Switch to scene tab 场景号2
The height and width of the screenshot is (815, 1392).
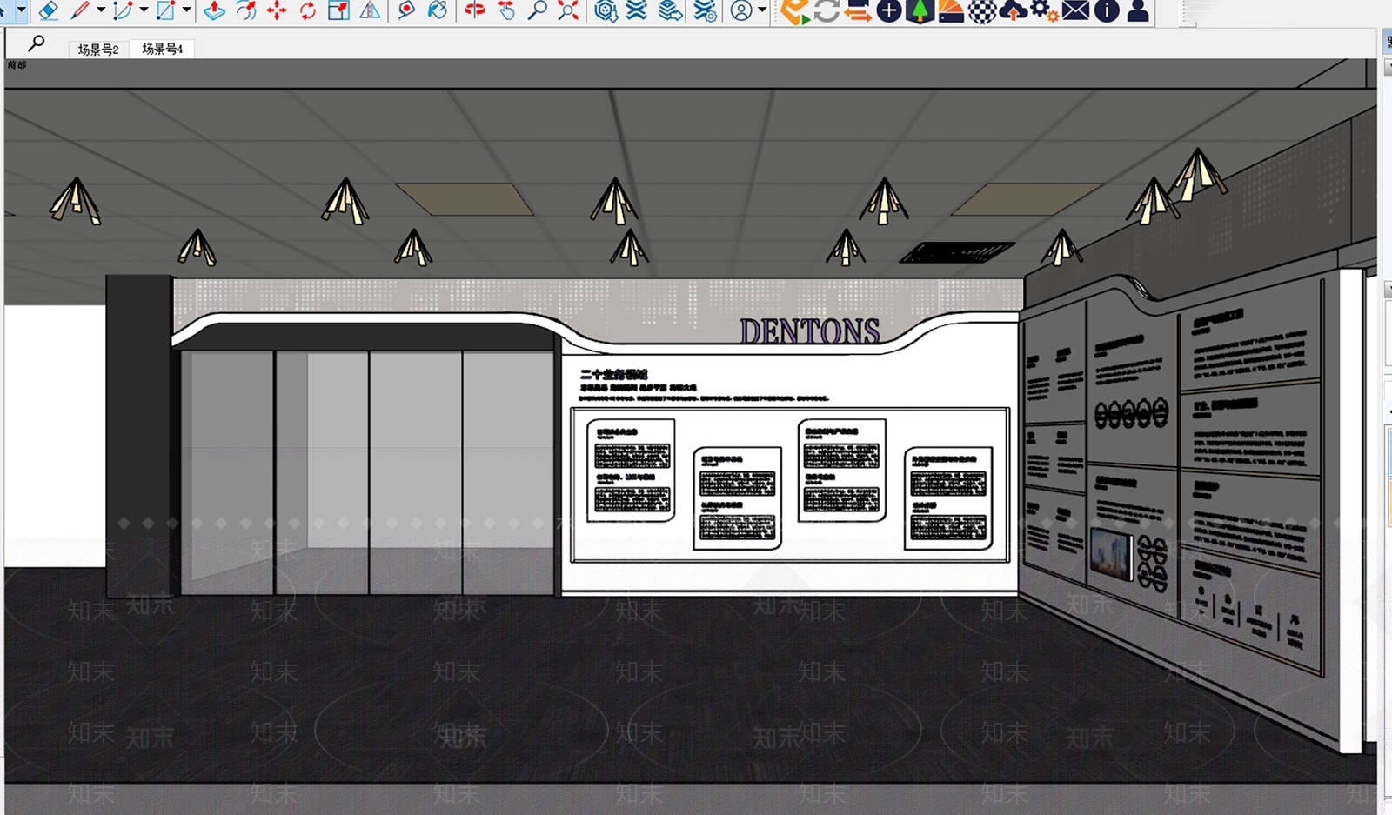coord(98,49)
